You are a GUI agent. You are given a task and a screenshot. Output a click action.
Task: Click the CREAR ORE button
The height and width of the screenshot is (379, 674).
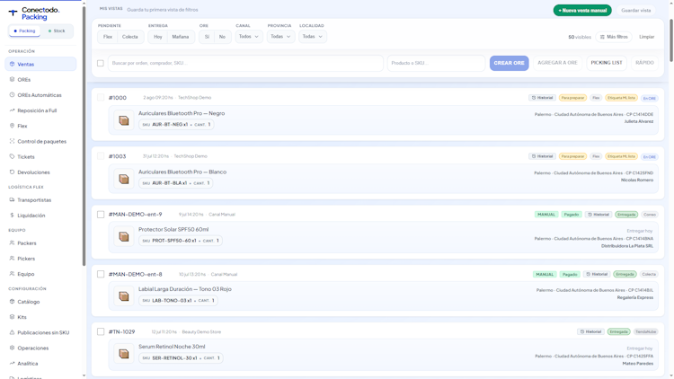[x=509, y=63]
